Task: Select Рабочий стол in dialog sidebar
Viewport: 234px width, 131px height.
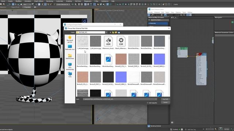Action: pyautogui.click(x=70, y=48)
